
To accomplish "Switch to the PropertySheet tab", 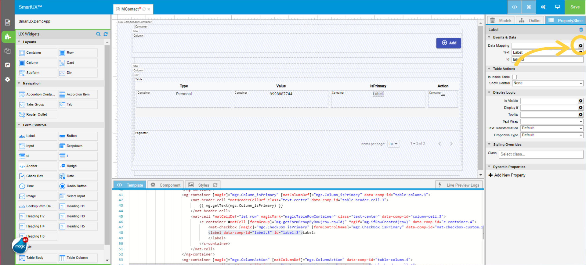I will [566, 20].
